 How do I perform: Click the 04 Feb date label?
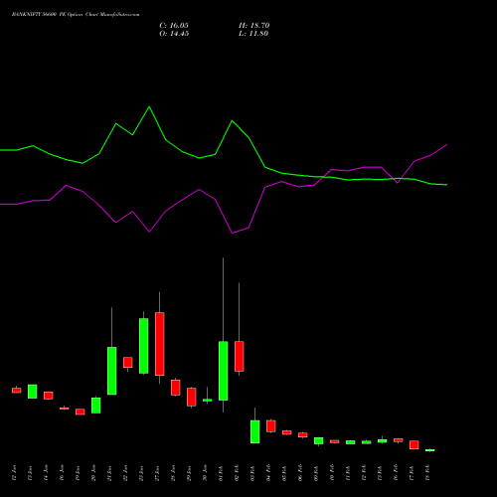[268, 473]
